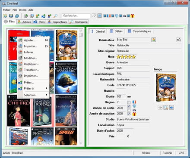190x158 pixels.
Task: Print using the printer toolbar icon
Action: [x=17, y=16]
